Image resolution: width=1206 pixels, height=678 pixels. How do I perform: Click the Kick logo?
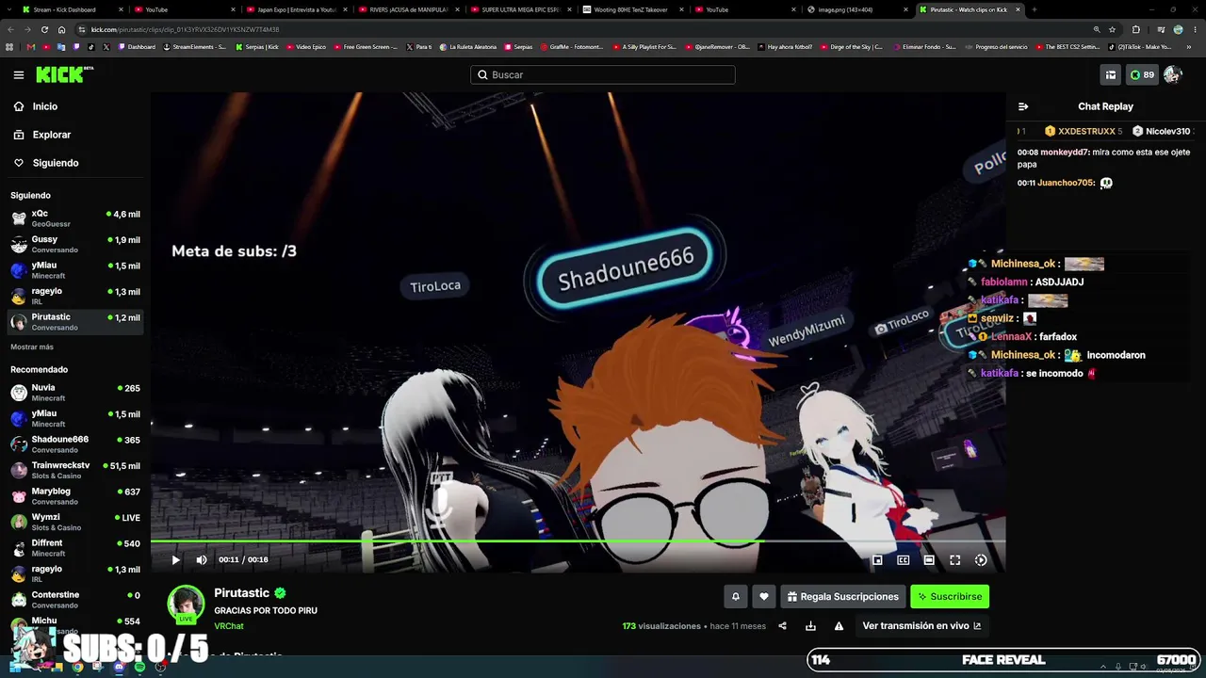point(64,74)
